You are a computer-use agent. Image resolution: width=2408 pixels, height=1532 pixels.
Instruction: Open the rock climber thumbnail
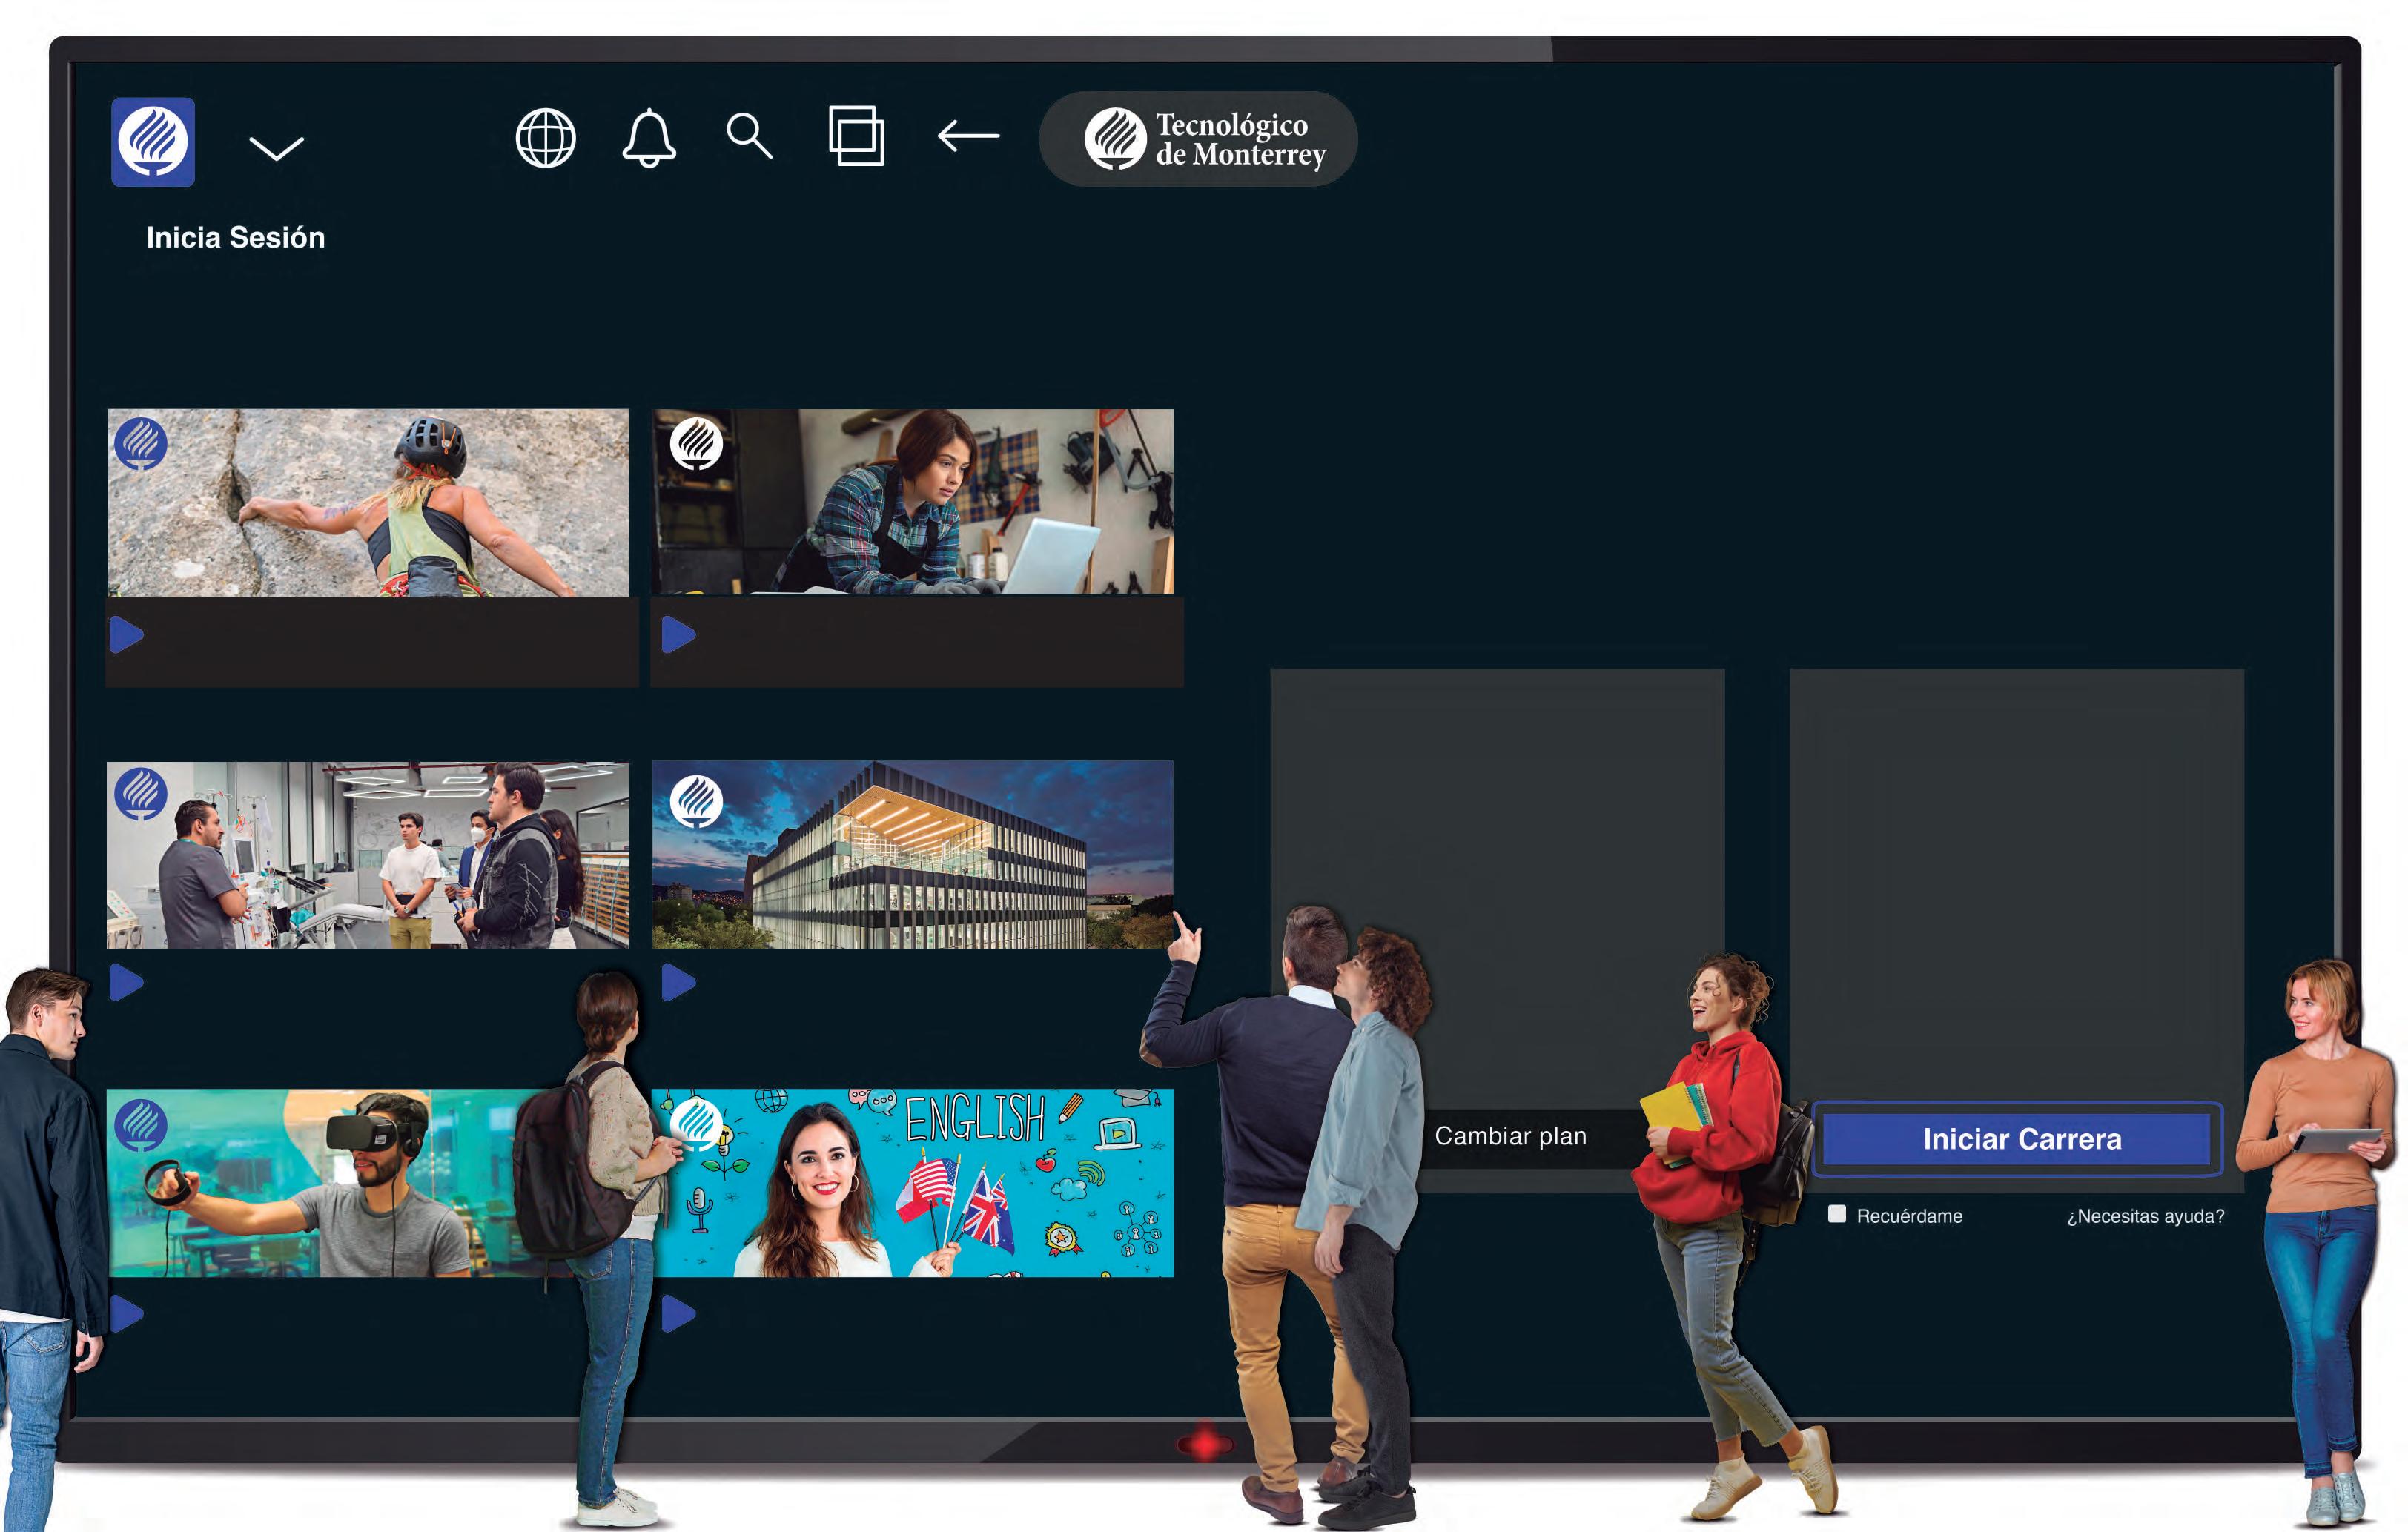tap(368, 502)
